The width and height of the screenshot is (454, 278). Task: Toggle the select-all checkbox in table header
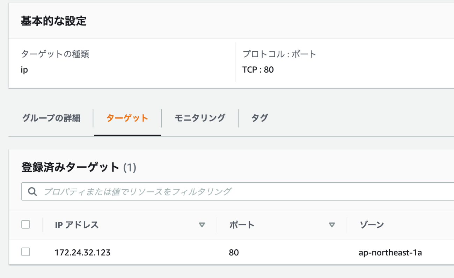(x=25, y=225)
